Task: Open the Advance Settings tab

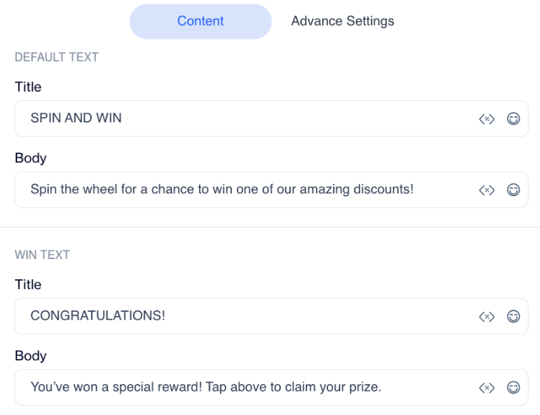Action: 342,21
